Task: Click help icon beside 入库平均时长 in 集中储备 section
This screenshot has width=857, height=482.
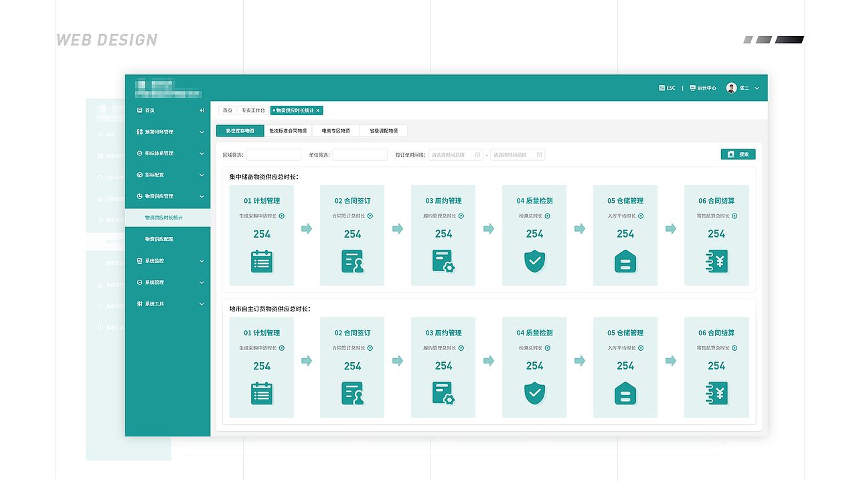Action: tap(641, 216)
